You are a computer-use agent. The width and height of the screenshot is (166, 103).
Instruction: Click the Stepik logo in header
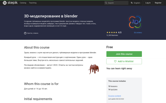10,3
